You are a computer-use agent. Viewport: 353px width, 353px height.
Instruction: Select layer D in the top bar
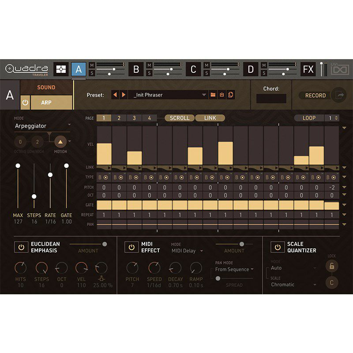click(251, 69)
